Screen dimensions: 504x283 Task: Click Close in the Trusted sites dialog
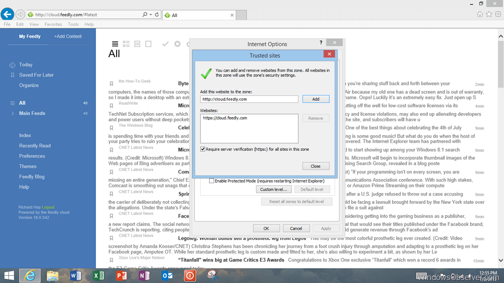point(315,166)
